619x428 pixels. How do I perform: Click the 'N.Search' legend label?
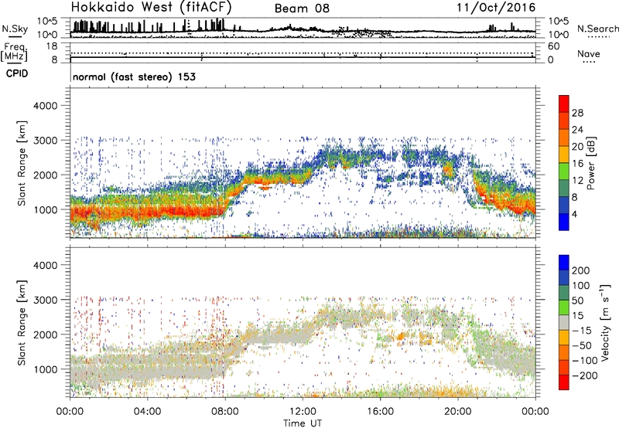[597, 29]
